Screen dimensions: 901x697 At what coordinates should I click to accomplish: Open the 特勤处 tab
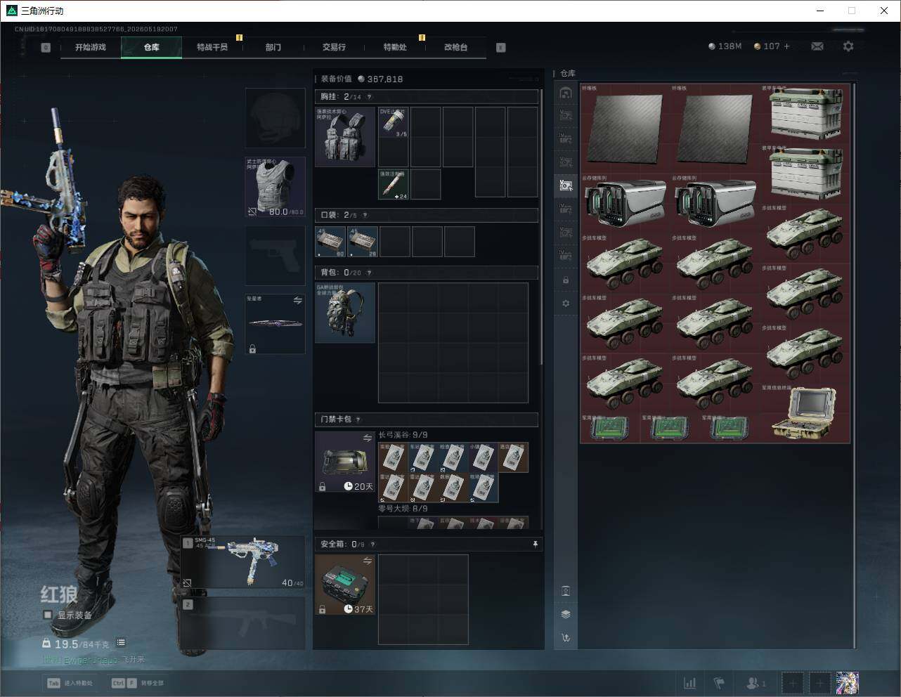point(395,47)
